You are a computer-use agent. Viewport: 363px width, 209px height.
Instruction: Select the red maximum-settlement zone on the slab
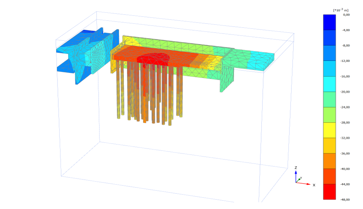point(153,58)
